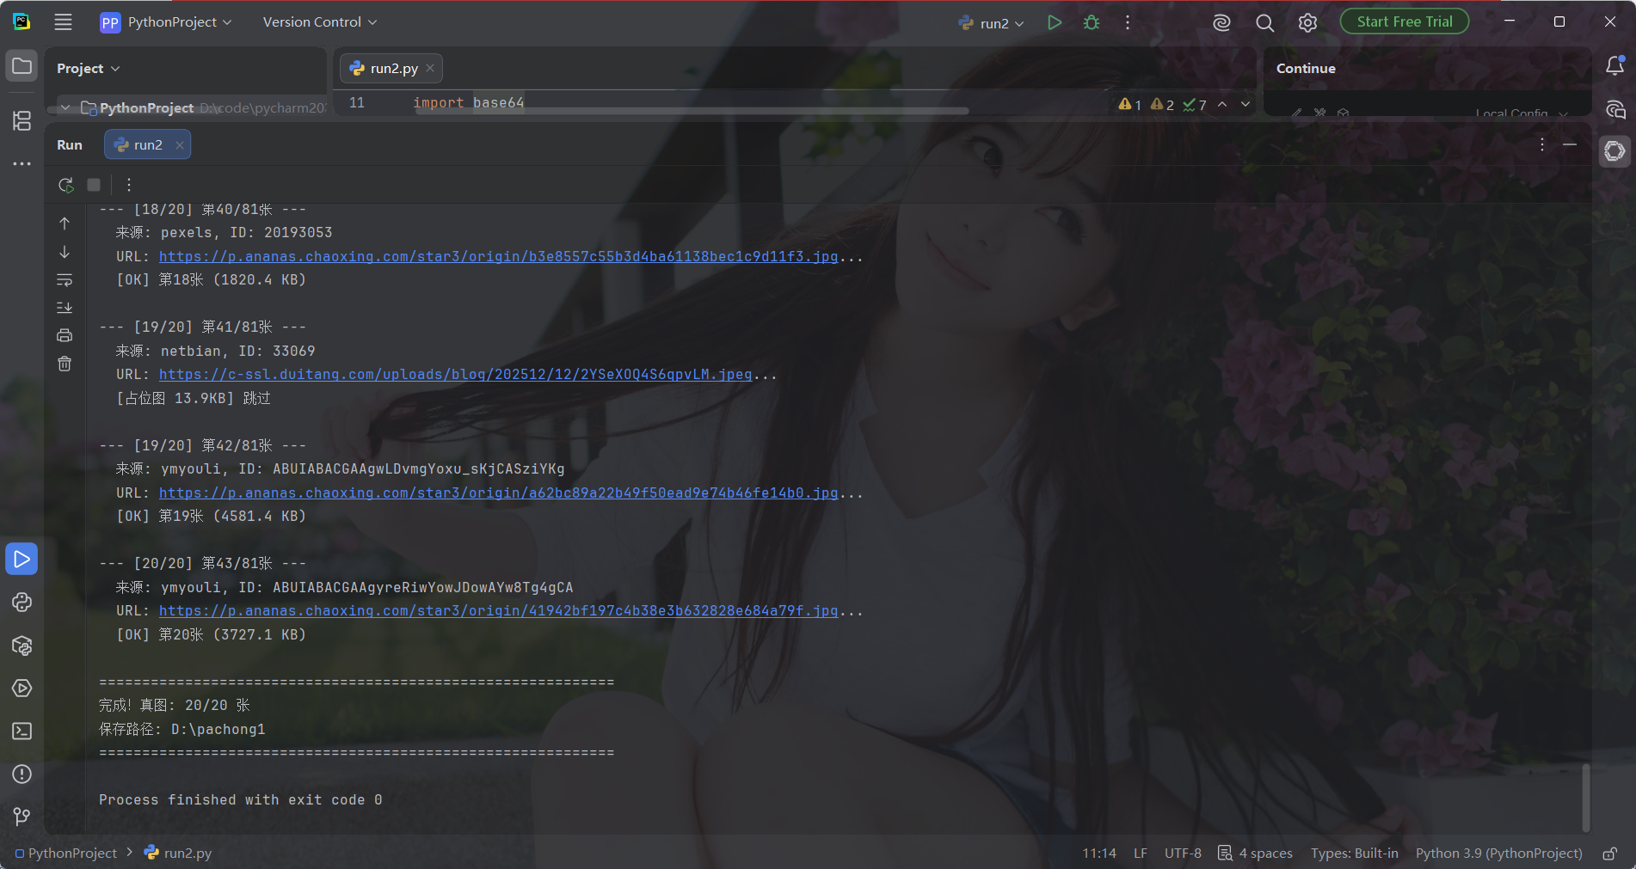The height and width of the screenshot is (869, 1636).
Task: Collapse PythonProject tree node
Action: tap(65, 107)
